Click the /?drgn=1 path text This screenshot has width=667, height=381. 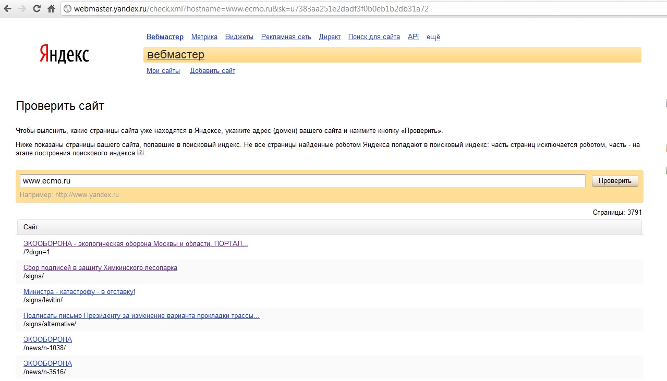(37, 252)
